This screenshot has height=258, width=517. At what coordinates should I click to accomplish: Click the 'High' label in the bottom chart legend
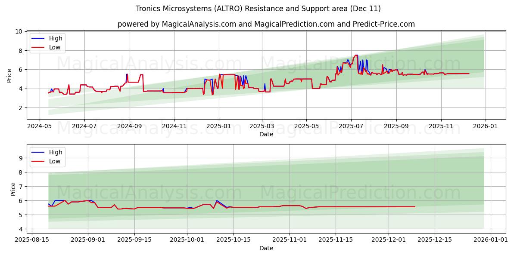[56, 152]
